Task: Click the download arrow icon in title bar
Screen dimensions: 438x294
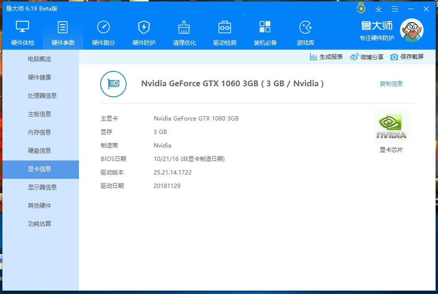Action: coord(378,9)
